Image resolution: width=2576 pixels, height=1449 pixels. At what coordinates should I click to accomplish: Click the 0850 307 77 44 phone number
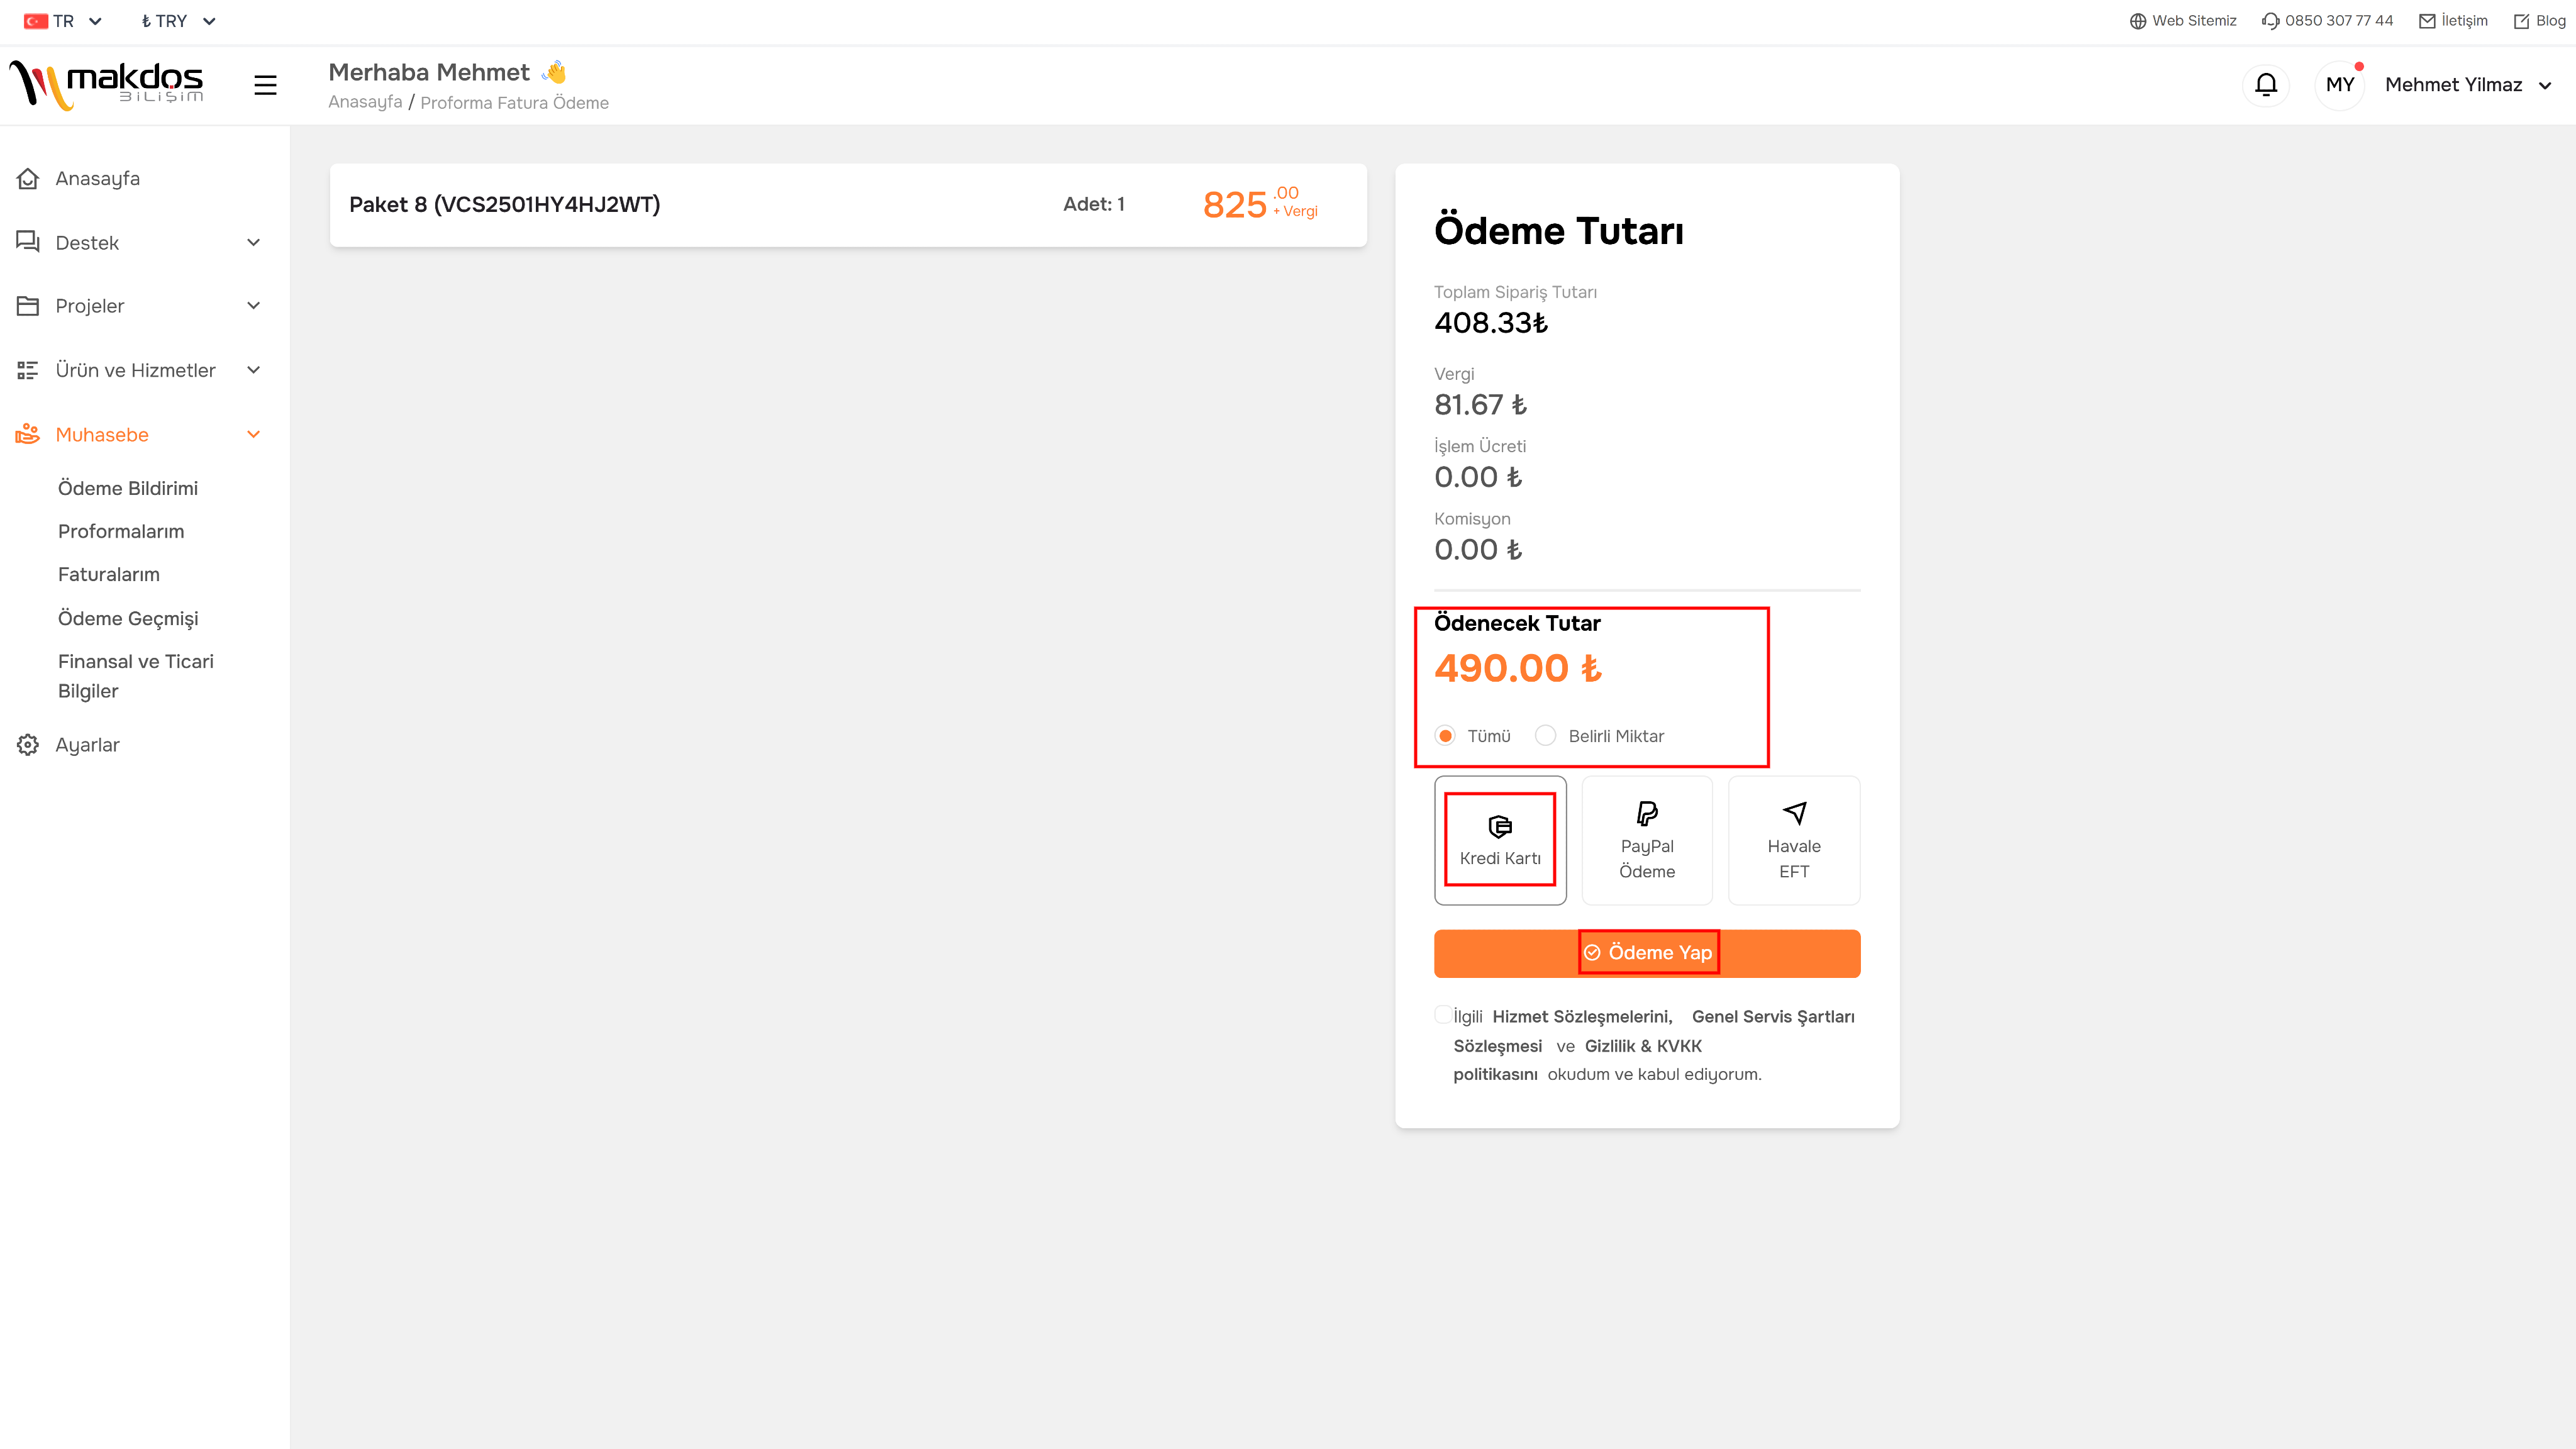click(x=2339, y=21)
